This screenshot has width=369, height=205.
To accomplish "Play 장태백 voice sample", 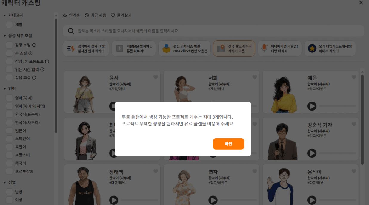I will tap(114, 200).
